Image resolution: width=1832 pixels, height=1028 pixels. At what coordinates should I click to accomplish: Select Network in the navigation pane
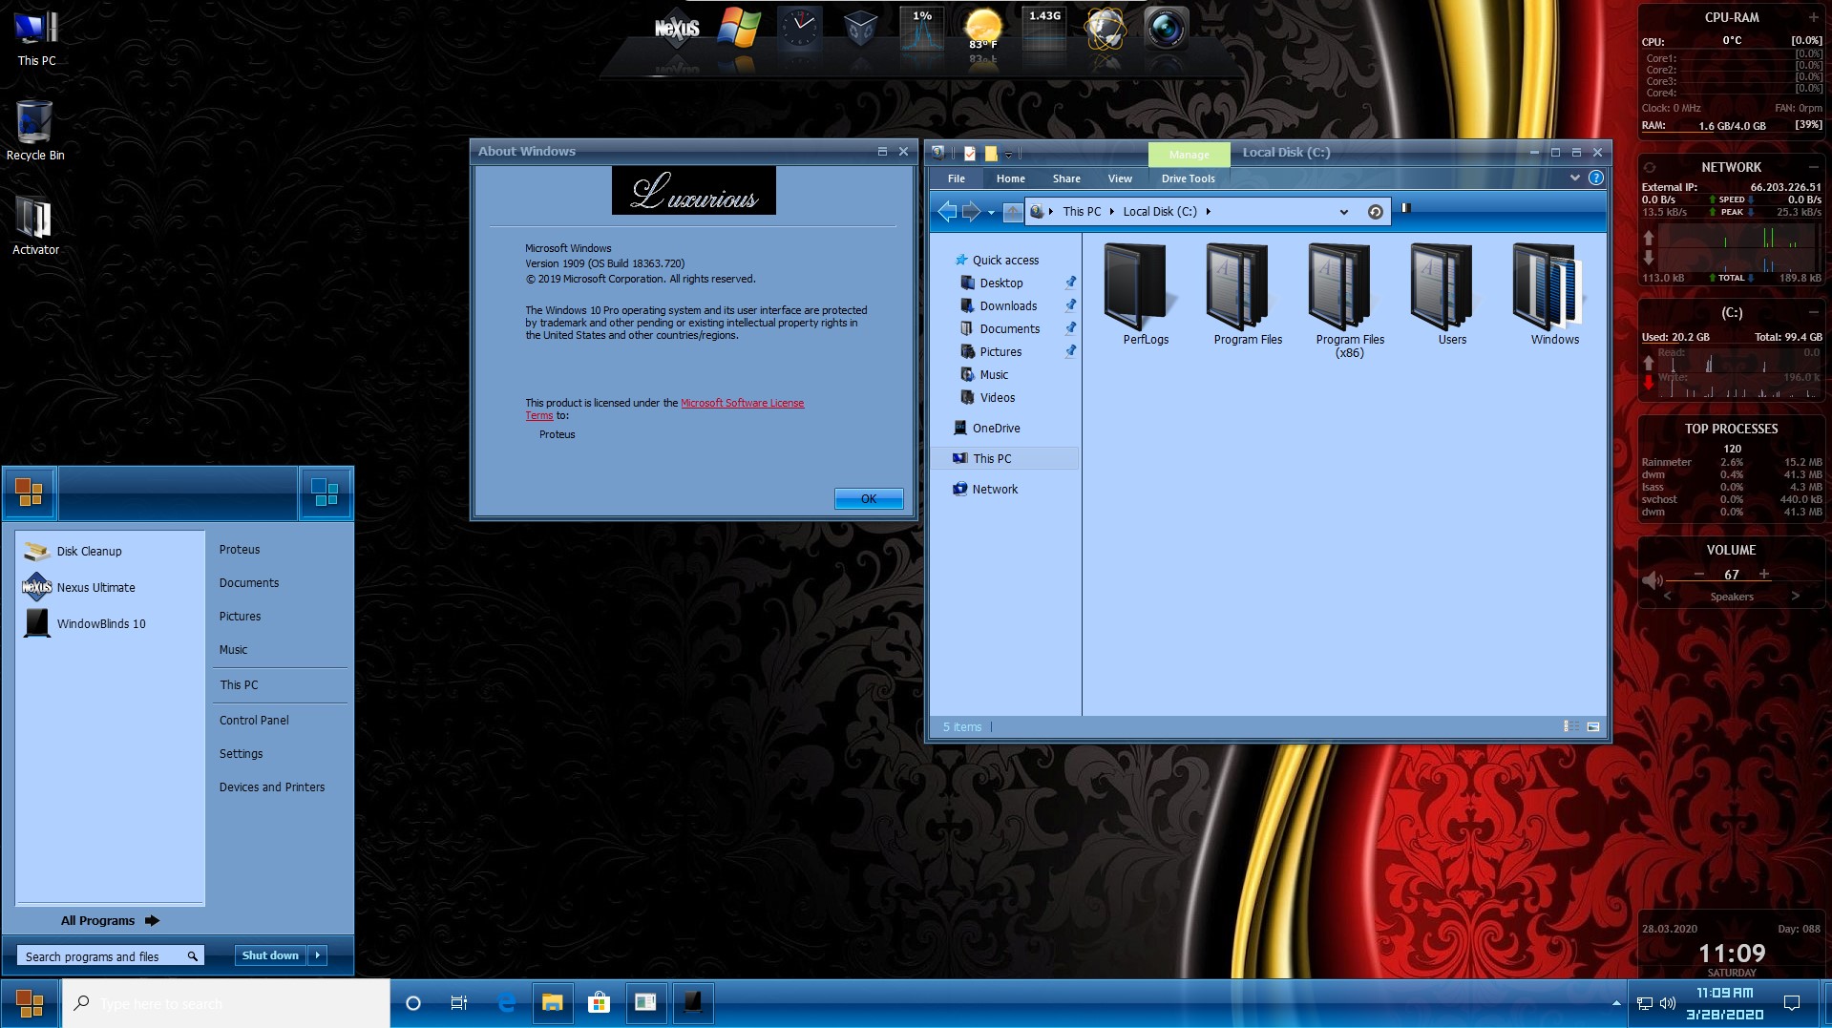coord(995,489)
